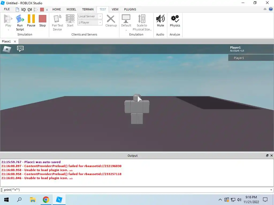Expand the Default emulation dropdown arrow
Viewport: 274px width, 205px height.
[126, 30]
